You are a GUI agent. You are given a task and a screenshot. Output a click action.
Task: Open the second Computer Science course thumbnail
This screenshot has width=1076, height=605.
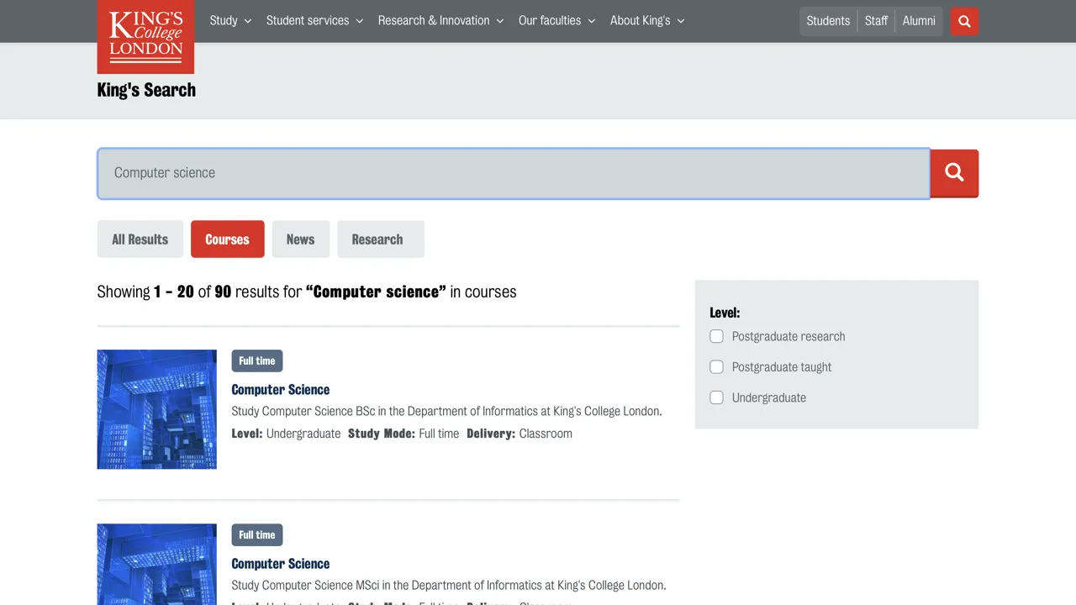157,564
